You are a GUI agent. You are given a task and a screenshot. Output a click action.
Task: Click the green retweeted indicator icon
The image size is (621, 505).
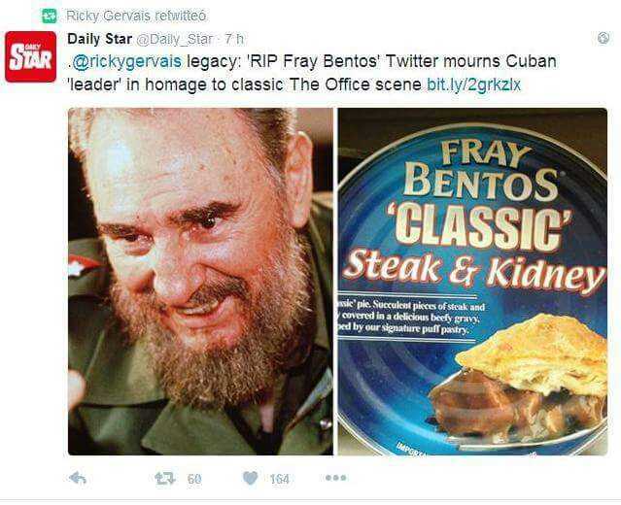click(50, 17)
